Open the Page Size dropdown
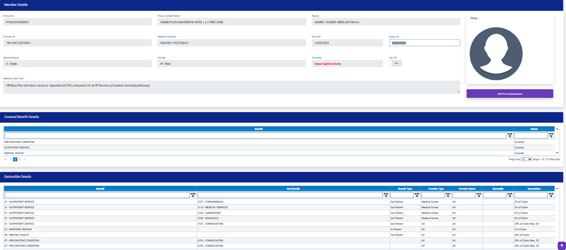The width and height of the screenshot is (566, 250). (x=526, y=159)
